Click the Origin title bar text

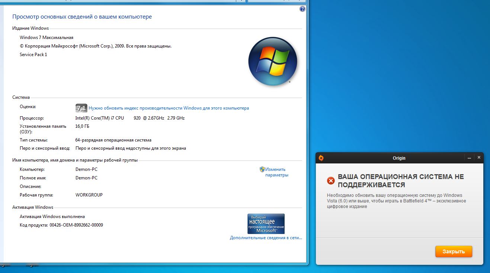pos(399,158)
